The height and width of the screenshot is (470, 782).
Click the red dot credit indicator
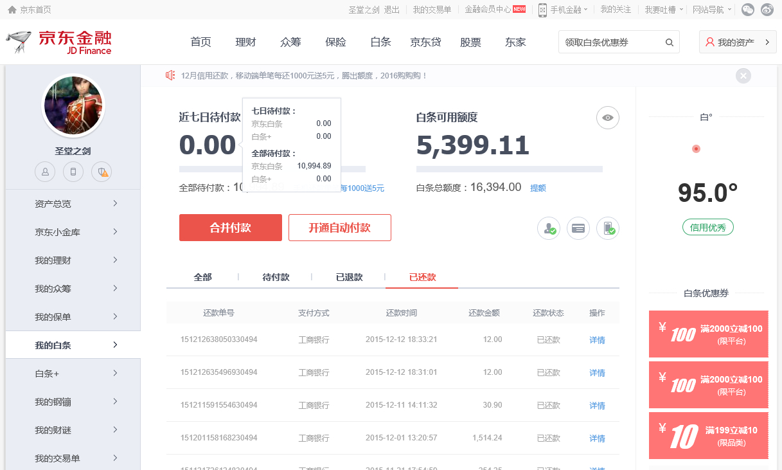696,149
